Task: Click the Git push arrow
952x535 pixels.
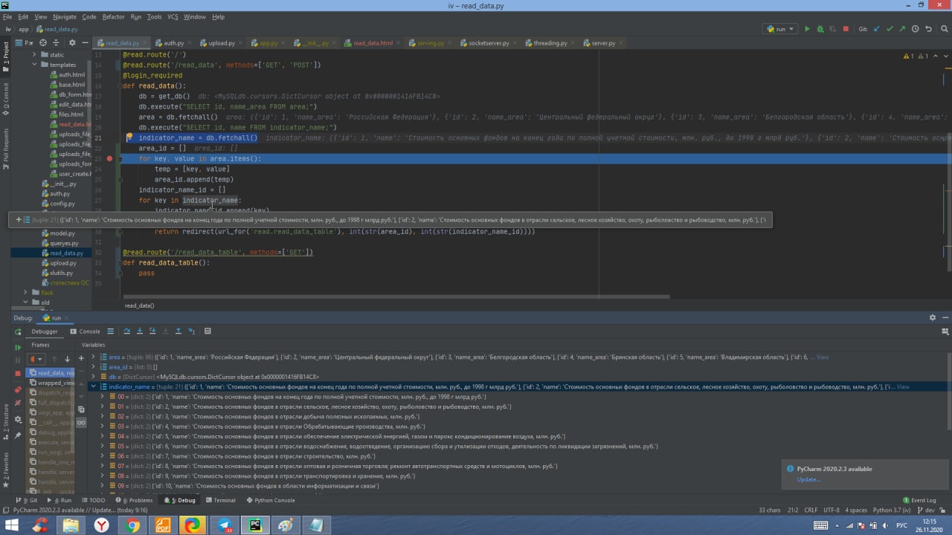Action: pyautogui.click(x=902, y=29)
